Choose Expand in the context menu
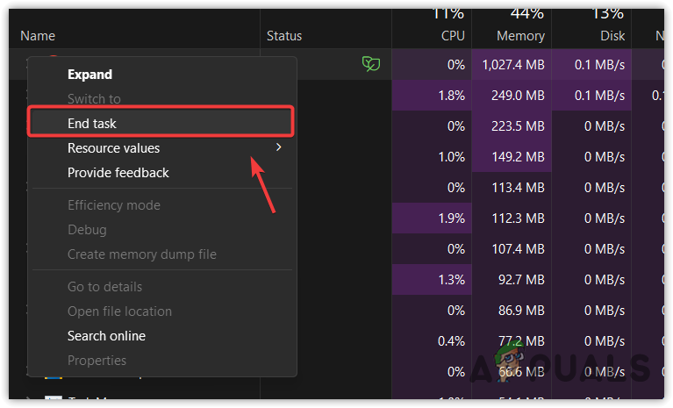Screen dimensions: 673x408 [x=89, y=75]
